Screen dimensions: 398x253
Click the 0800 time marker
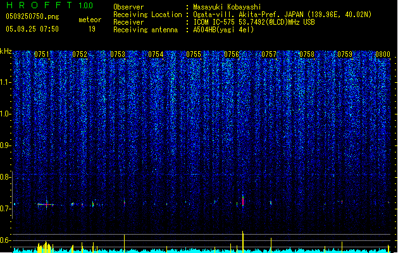pos(383,54)
